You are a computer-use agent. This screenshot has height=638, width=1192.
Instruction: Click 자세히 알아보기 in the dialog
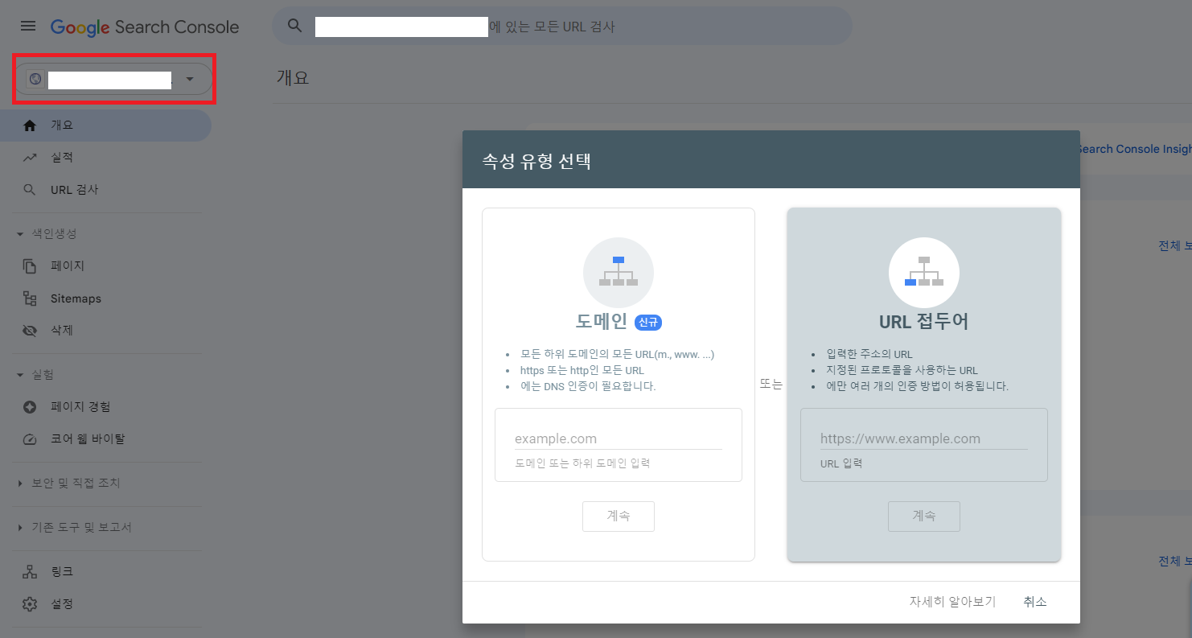tap(952, 602)
